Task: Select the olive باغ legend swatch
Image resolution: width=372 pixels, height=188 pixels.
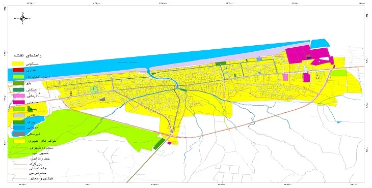Action: (x=18, y=83)
